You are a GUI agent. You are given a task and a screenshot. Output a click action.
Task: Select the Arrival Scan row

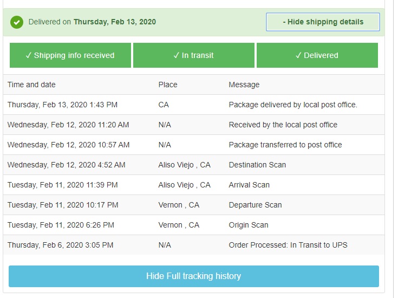pyautogui.click(x=194, y=185)
